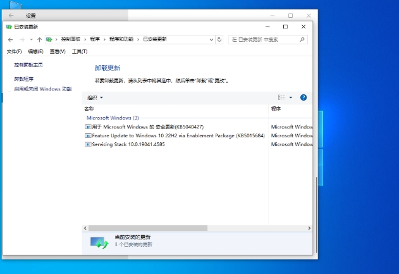This screenshot has width=399, height=274.
Task: Expand the address bar history dropdown
Action: [211, 39]
